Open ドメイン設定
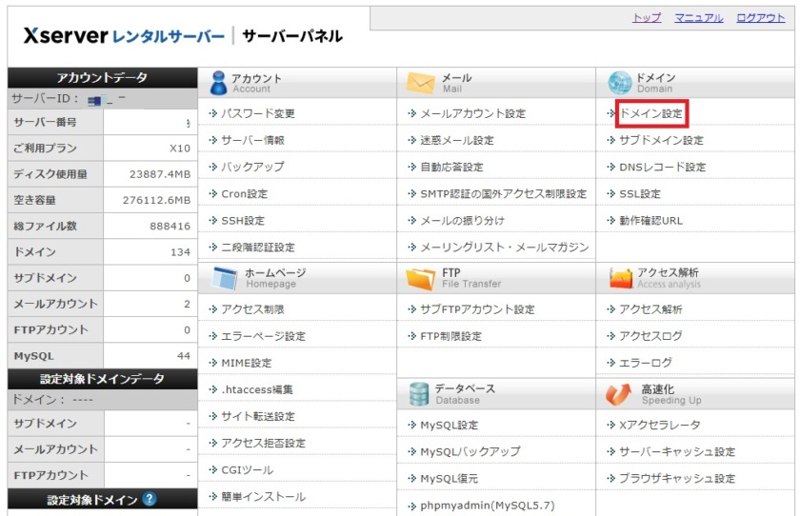The height and width of the screenshot is (516, 800). [651, 113]
